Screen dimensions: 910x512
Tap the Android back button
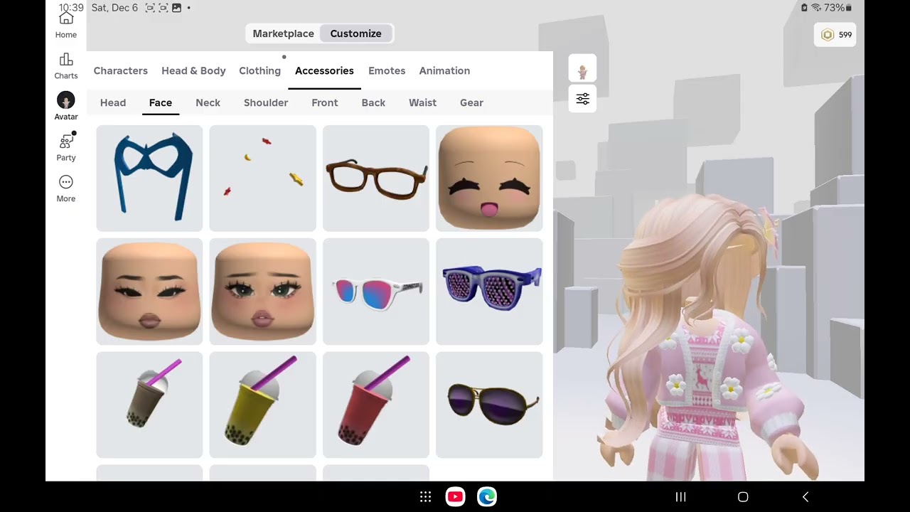pos(805,497)
